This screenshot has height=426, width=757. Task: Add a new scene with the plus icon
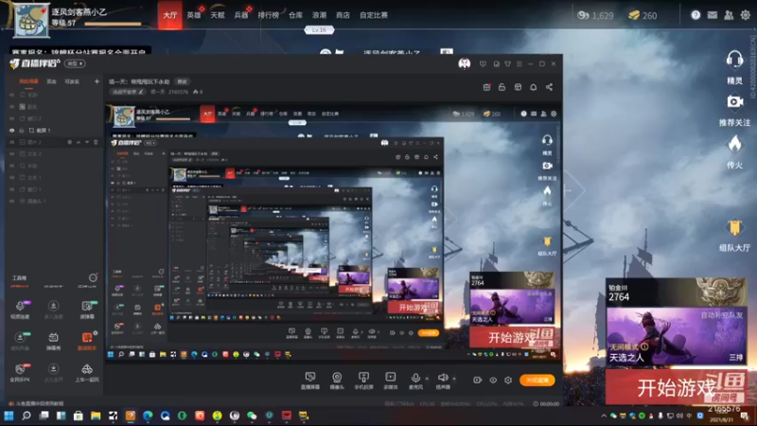click(97, 81)
